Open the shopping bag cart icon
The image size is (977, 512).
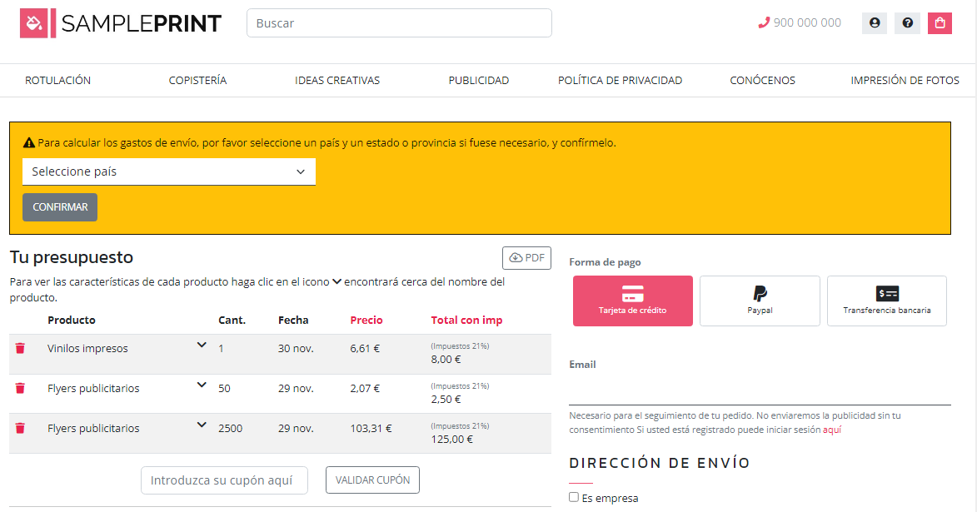pos(940,23)
